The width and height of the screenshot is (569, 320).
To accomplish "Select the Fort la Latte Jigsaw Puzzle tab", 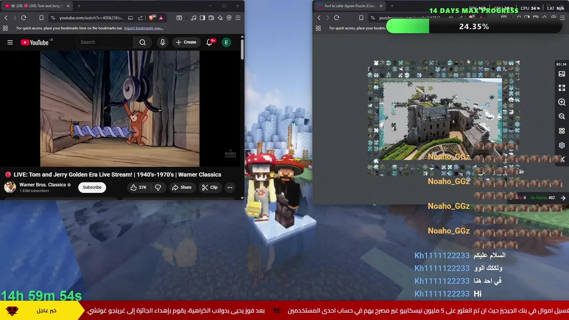I will [349, 6].
